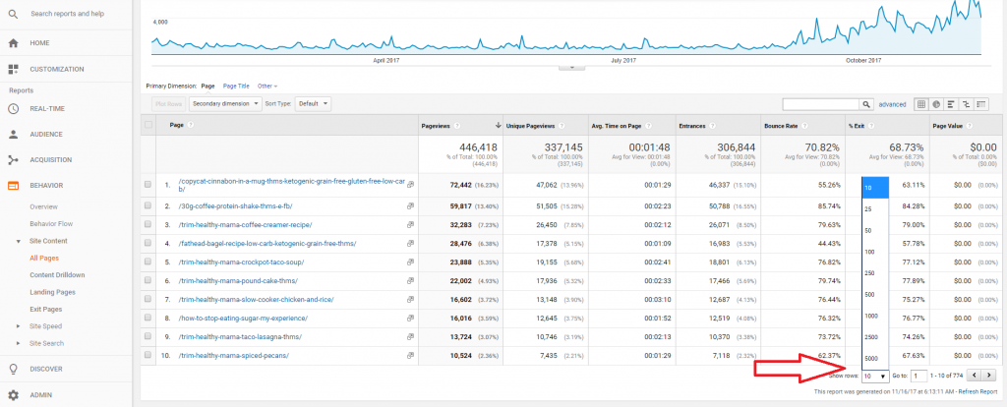
Task: Select the Real-Time clock icon
Action: click(x=13, y=108)
